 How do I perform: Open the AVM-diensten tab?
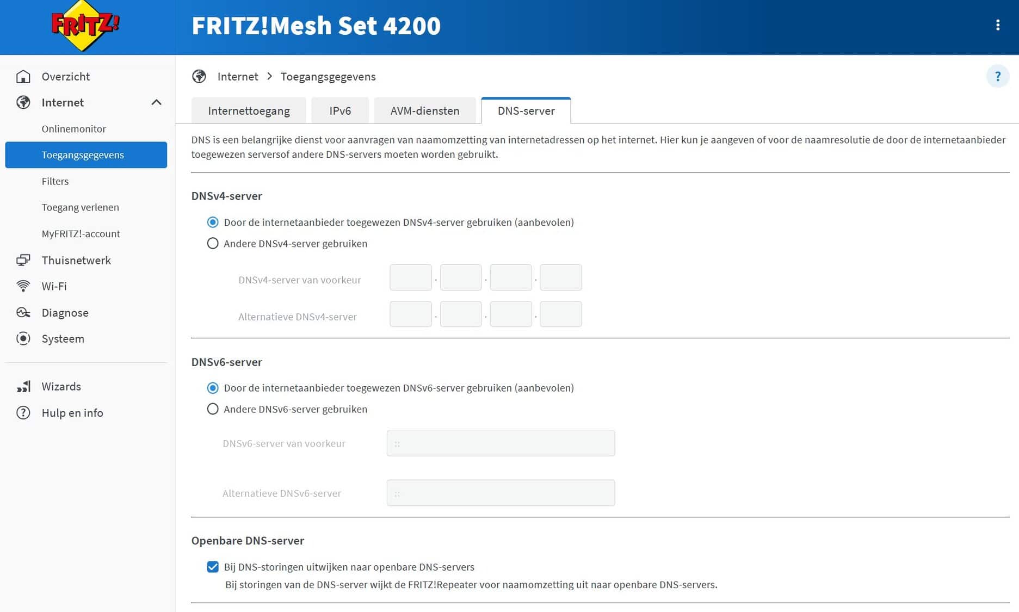[x=424, y=111]
